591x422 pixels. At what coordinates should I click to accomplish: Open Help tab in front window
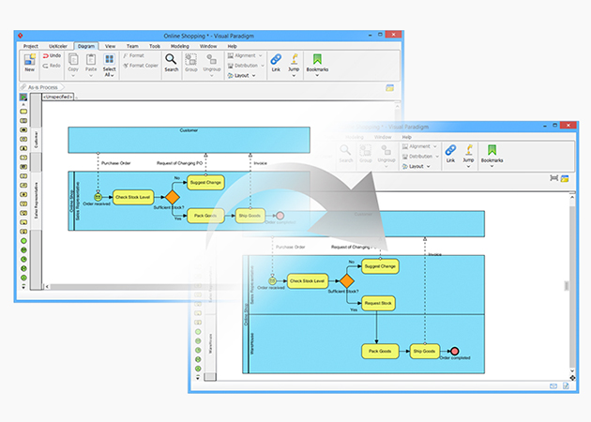tap(407, 137)
